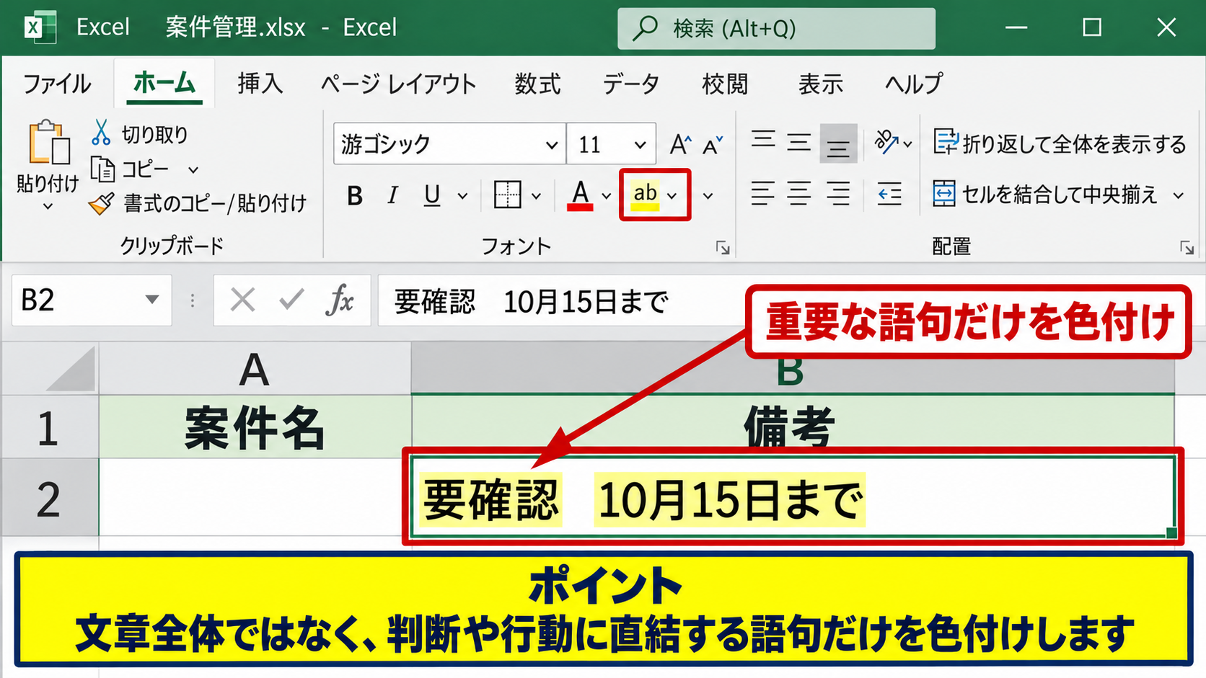Align text right icon
This screenshot has width=1206, height=678.
(x=837, y=194)
